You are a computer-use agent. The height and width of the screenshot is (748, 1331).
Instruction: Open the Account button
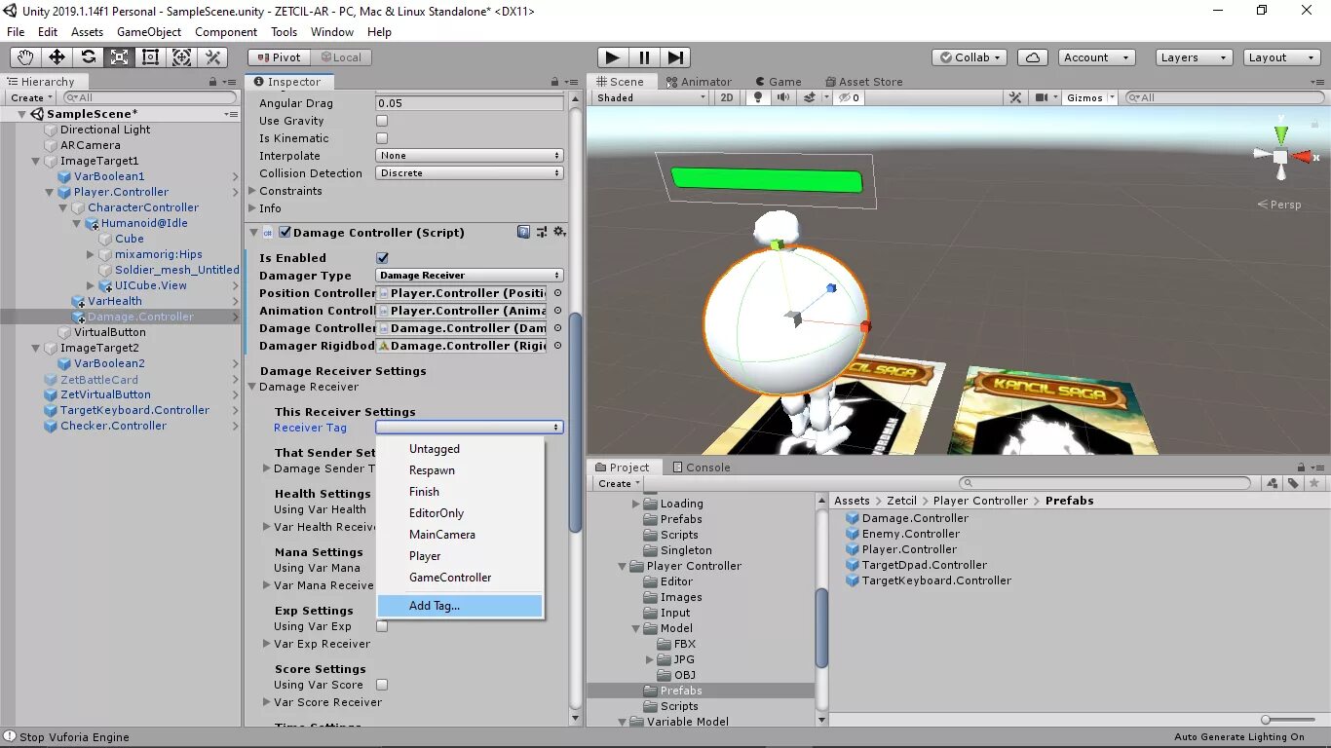(1096, 57)
